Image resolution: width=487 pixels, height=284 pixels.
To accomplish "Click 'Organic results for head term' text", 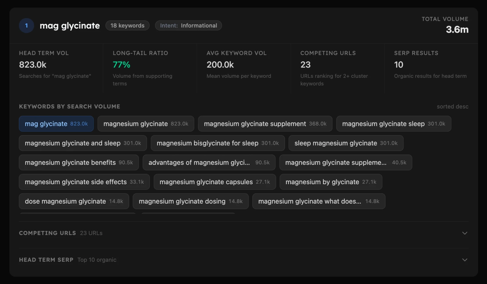I will [x=430, y=76].
